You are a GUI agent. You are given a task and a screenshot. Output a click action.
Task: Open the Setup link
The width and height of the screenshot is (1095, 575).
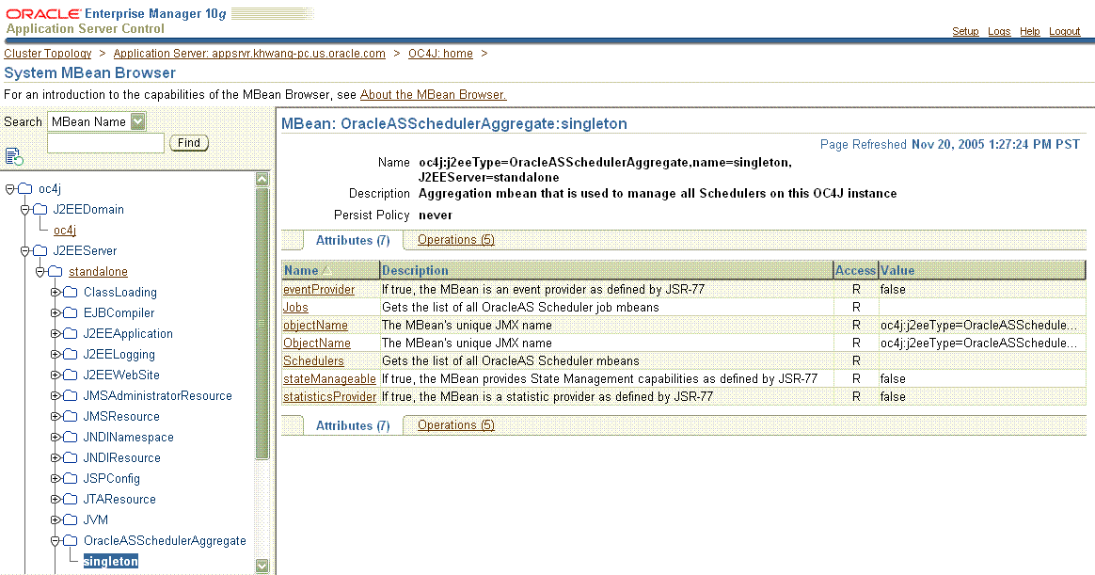tap(965, 31)
